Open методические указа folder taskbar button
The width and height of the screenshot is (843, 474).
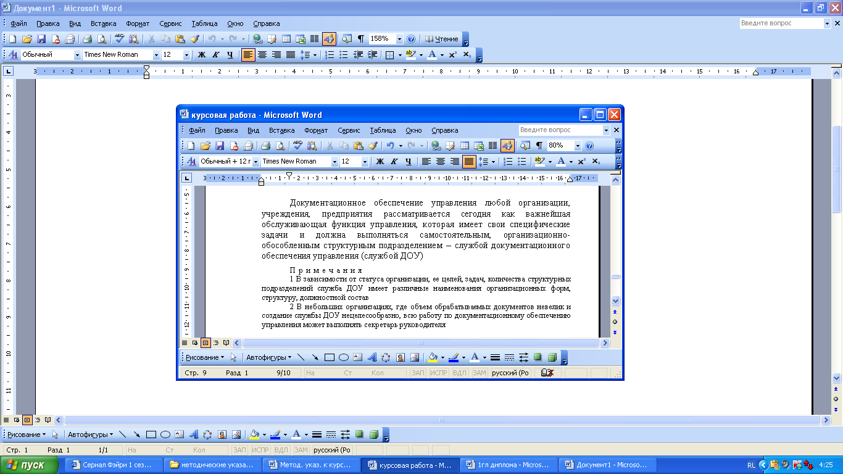(x=212, y=465)
